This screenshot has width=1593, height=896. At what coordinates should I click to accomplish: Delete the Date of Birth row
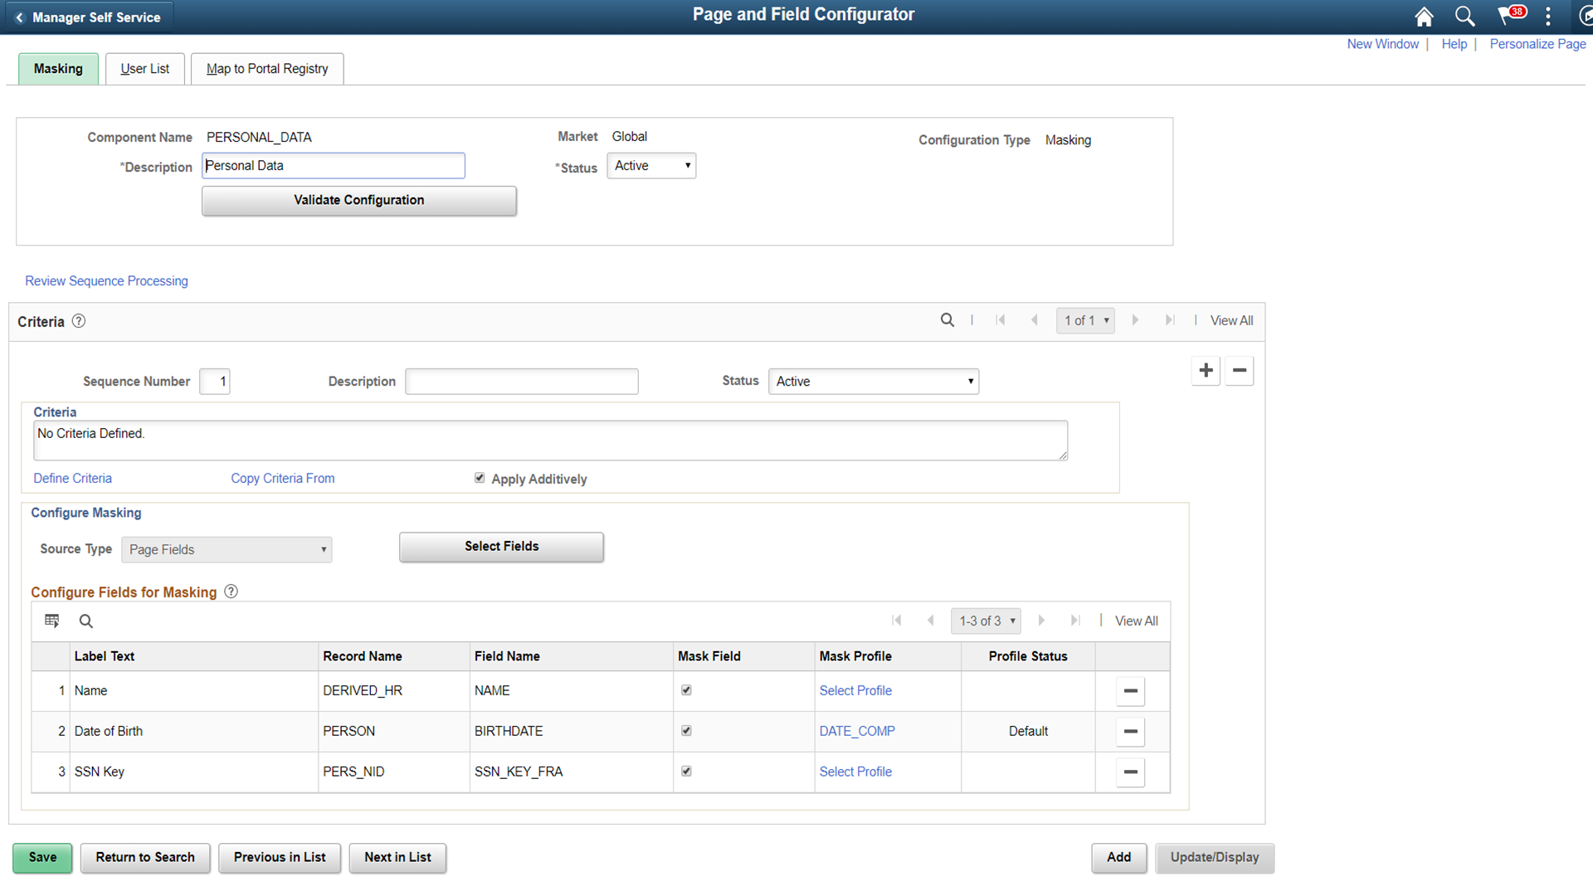(x=1130, y=732)
